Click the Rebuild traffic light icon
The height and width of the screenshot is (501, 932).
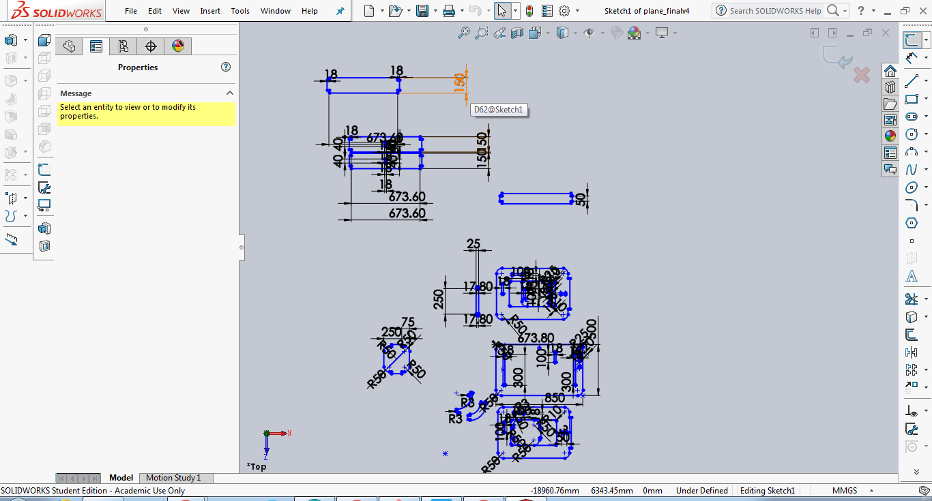[x=529, y=11]
